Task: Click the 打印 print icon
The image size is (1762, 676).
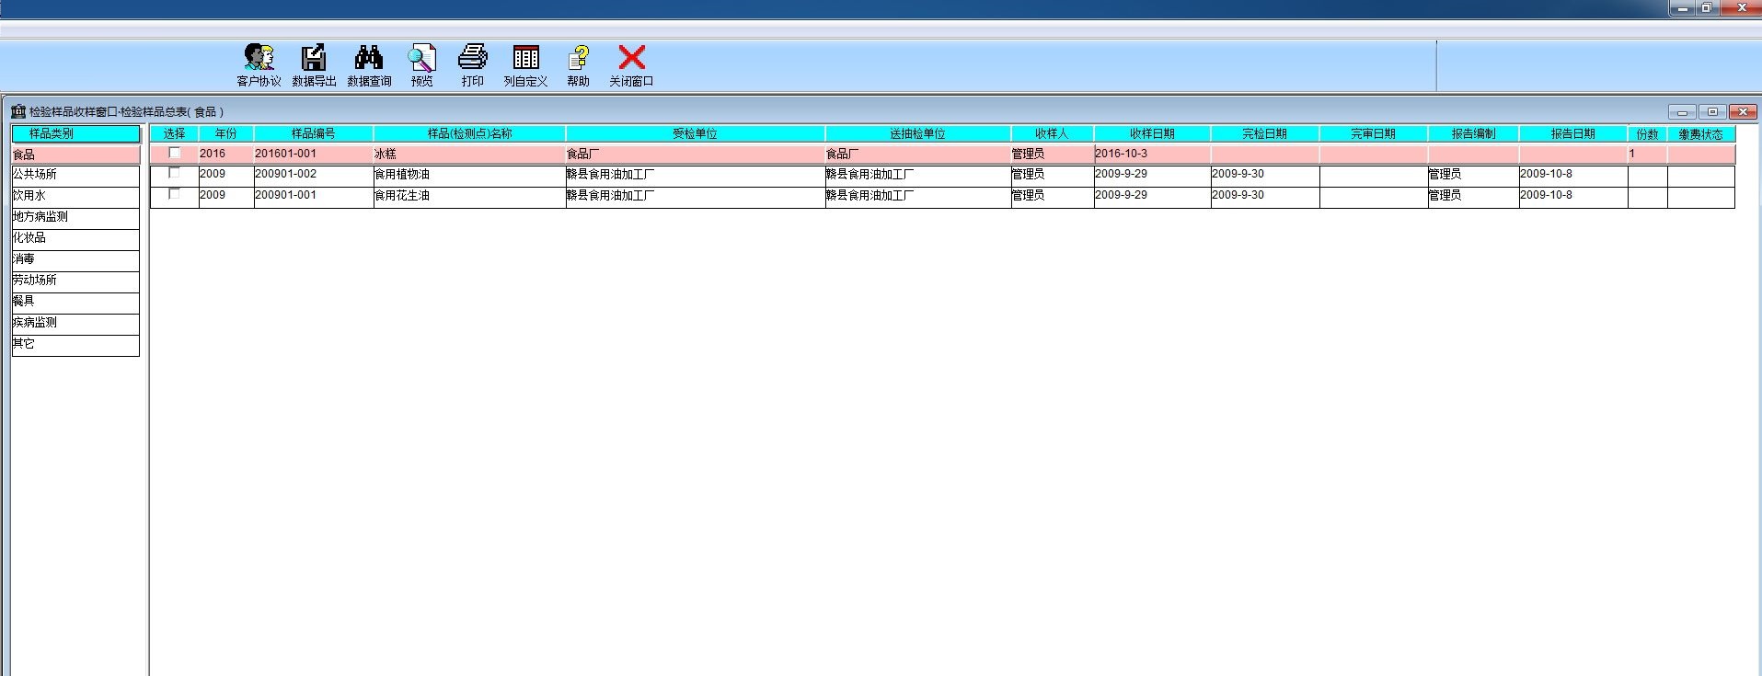Action: tap(472, 65)
